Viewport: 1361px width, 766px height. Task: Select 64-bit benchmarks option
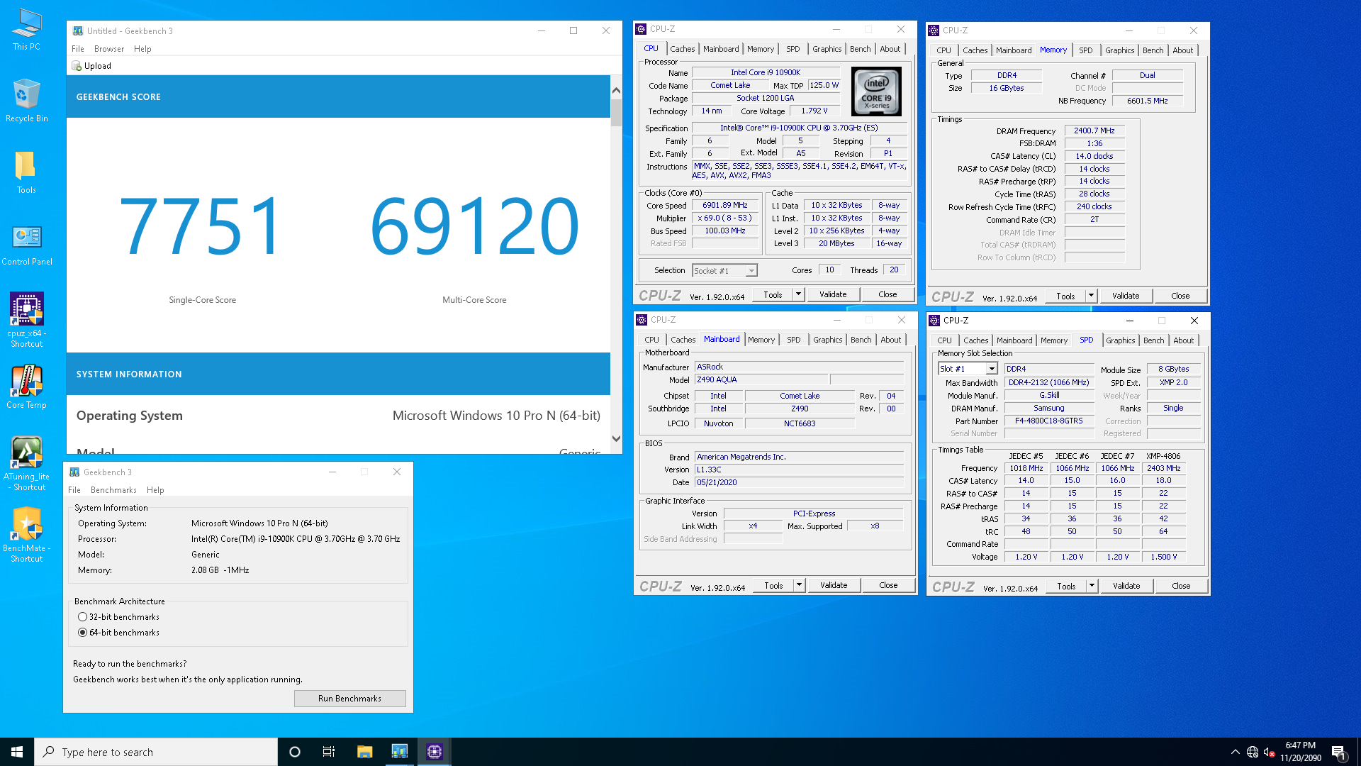[82, 633]
